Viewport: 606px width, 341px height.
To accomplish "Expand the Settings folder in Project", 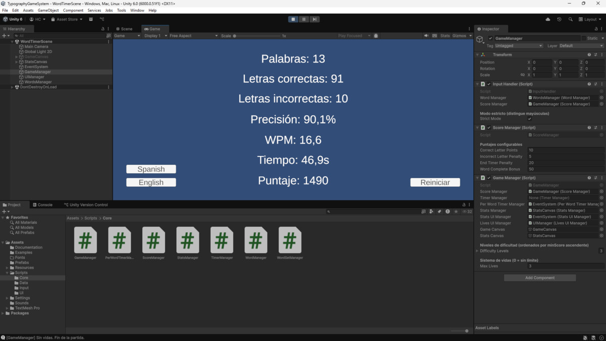I will 7,298.
